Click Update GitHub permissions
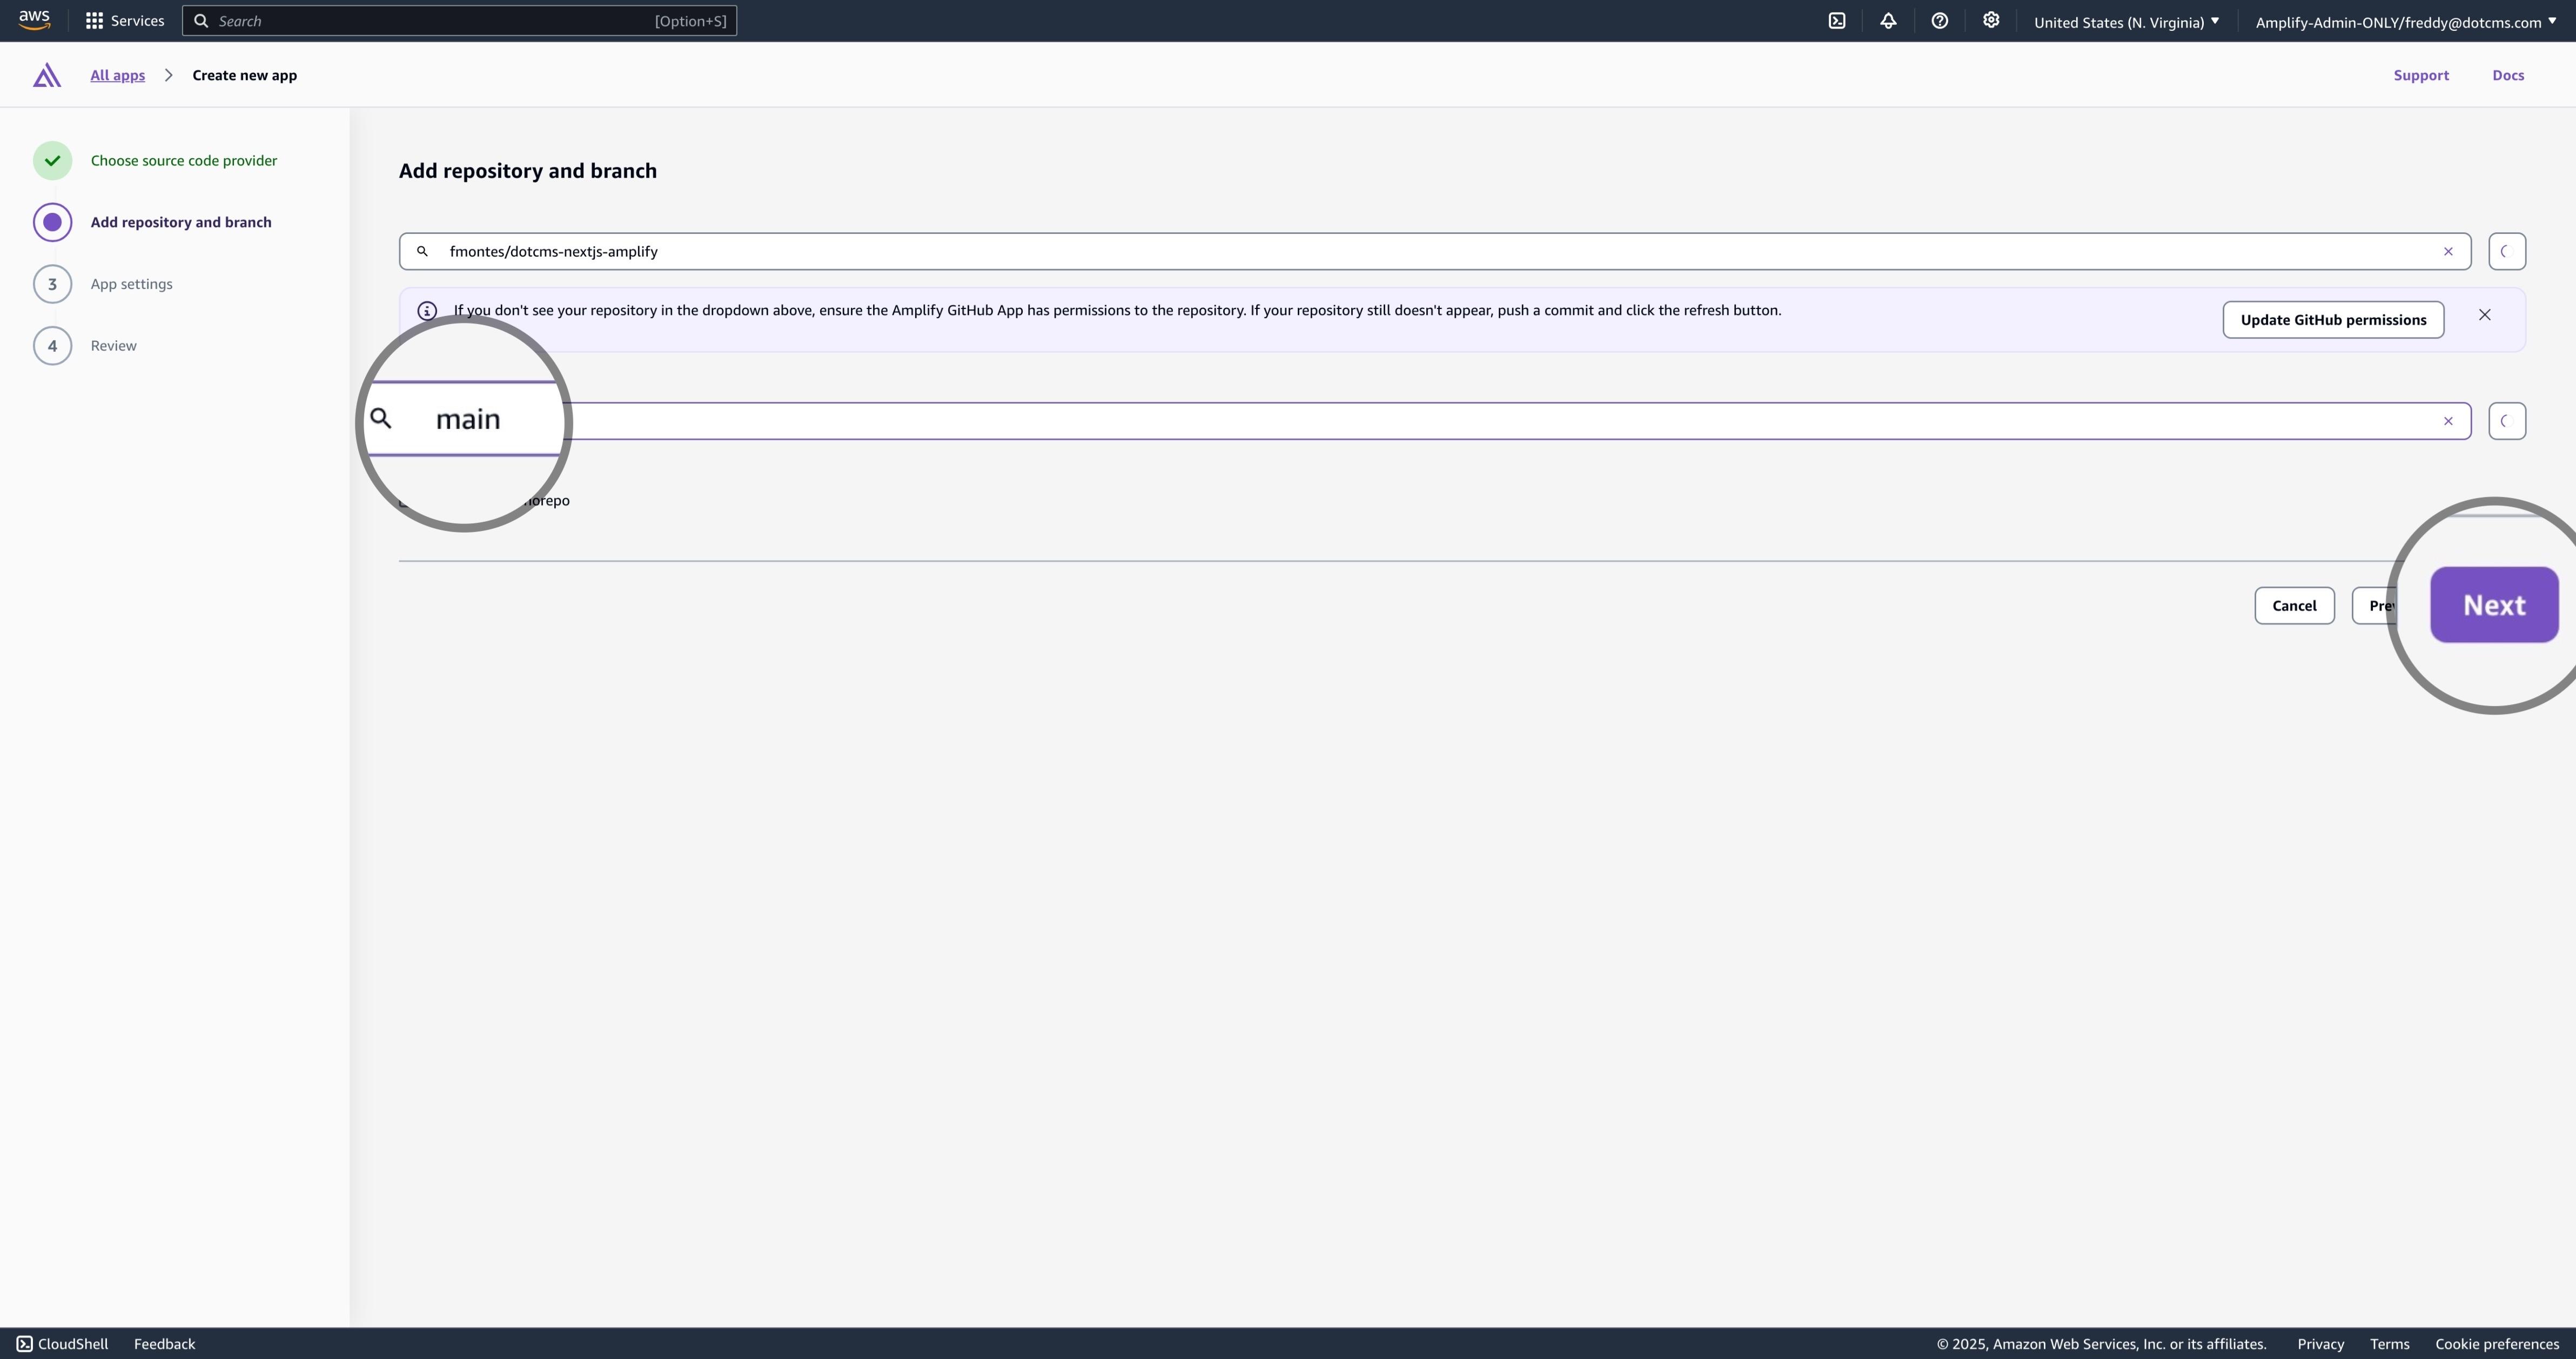 tap(2333, 319)
